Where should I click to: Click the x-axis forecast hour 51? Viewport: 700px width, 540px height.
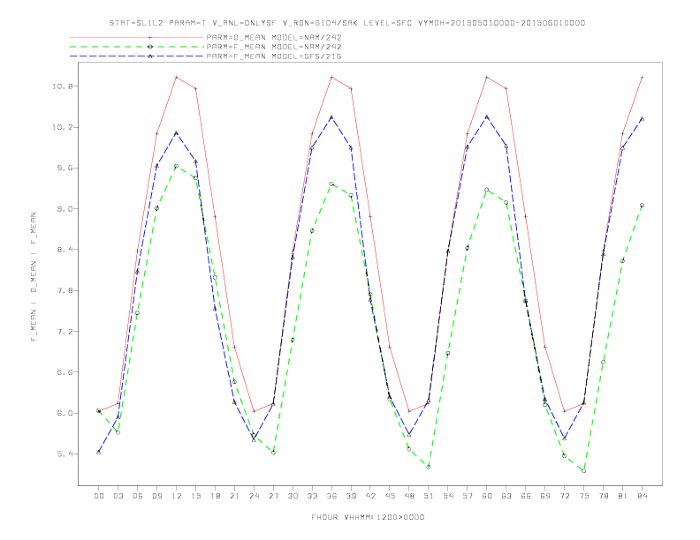[x=429, y=496]
